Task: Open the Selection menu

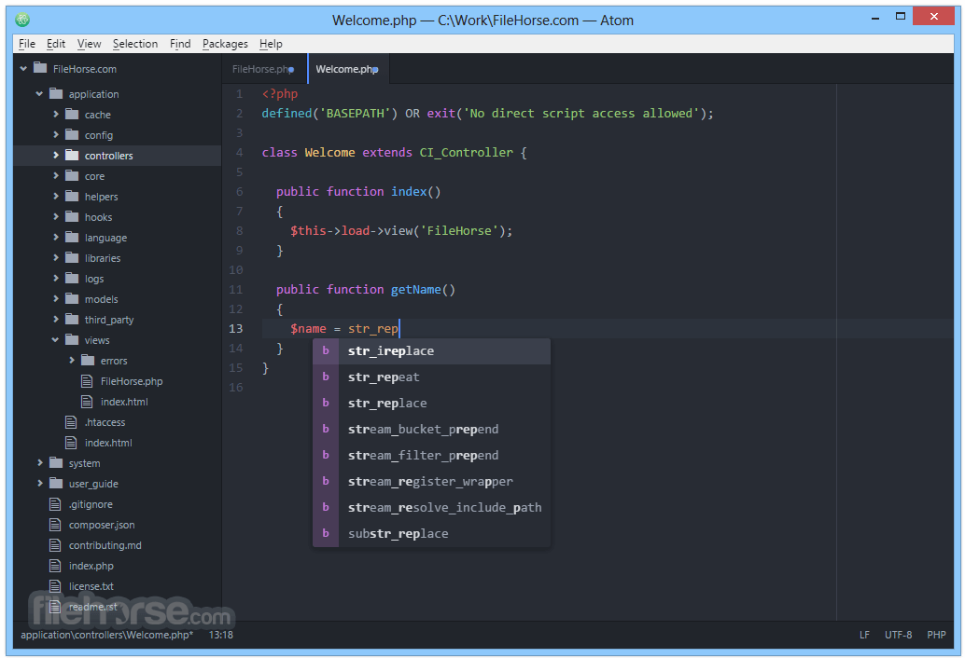Action: coord(135,44)
